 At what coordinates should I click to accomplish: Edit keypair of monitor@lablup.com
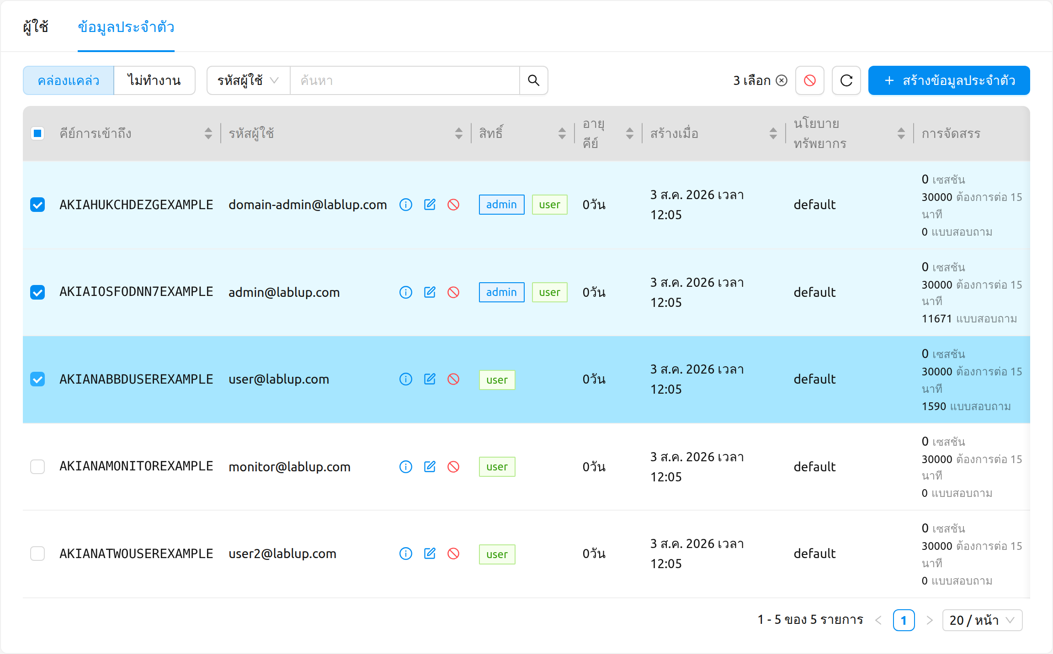430,467
